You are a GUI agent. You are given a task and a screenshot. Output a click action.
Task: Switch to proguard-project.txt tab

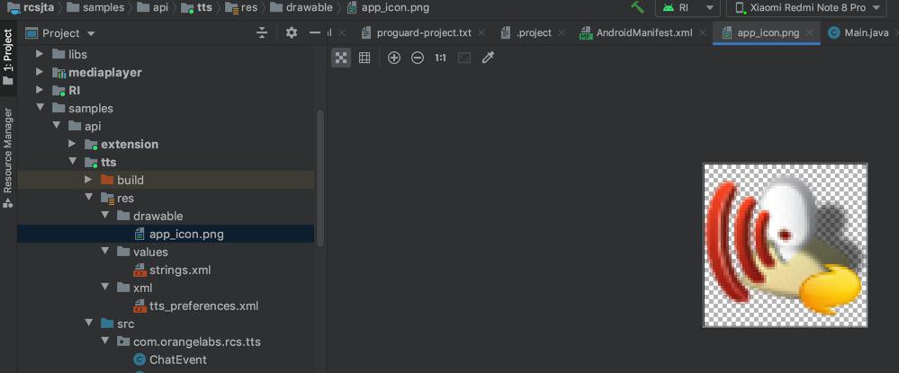[x=424, y=32]
